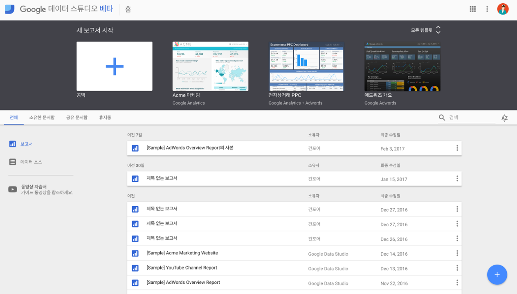
Task: Open options for Acme Marketing Website report
Action: [457, 253]
